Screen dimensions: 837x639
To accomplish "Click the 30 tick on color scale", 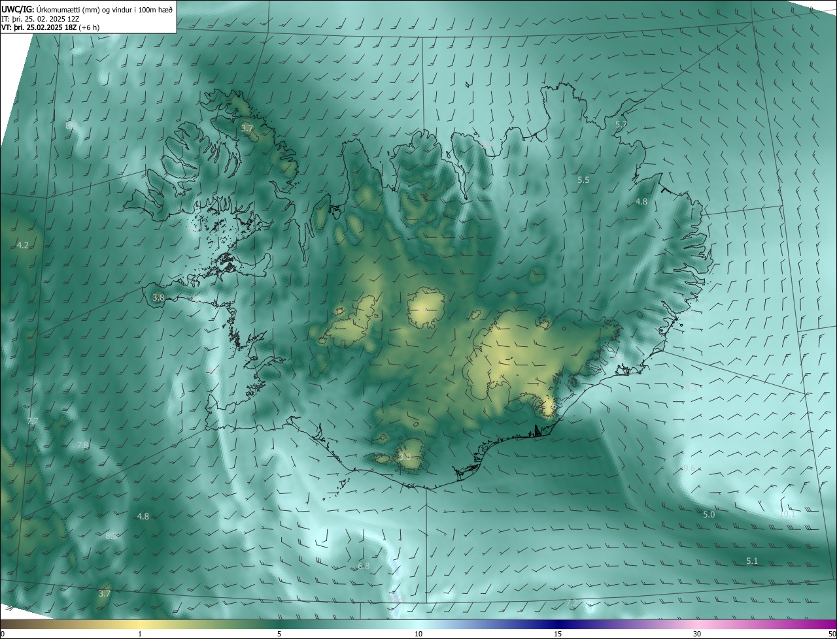I will coord(697,634).
